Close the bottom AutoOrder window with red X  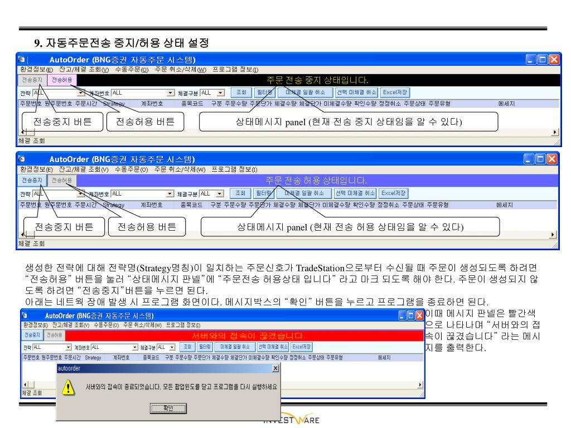(419, 315)
